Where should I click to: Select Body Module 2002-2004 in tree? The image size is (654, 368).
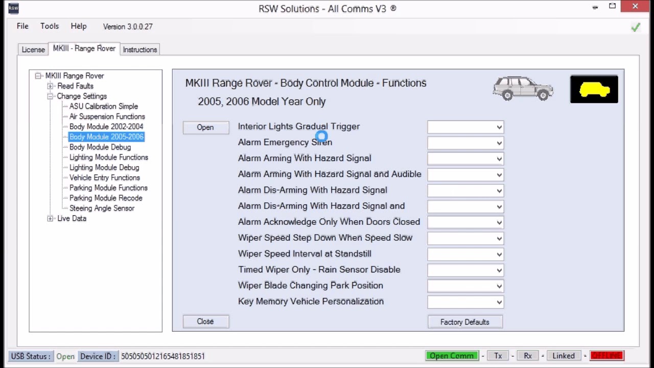(106, 127)
